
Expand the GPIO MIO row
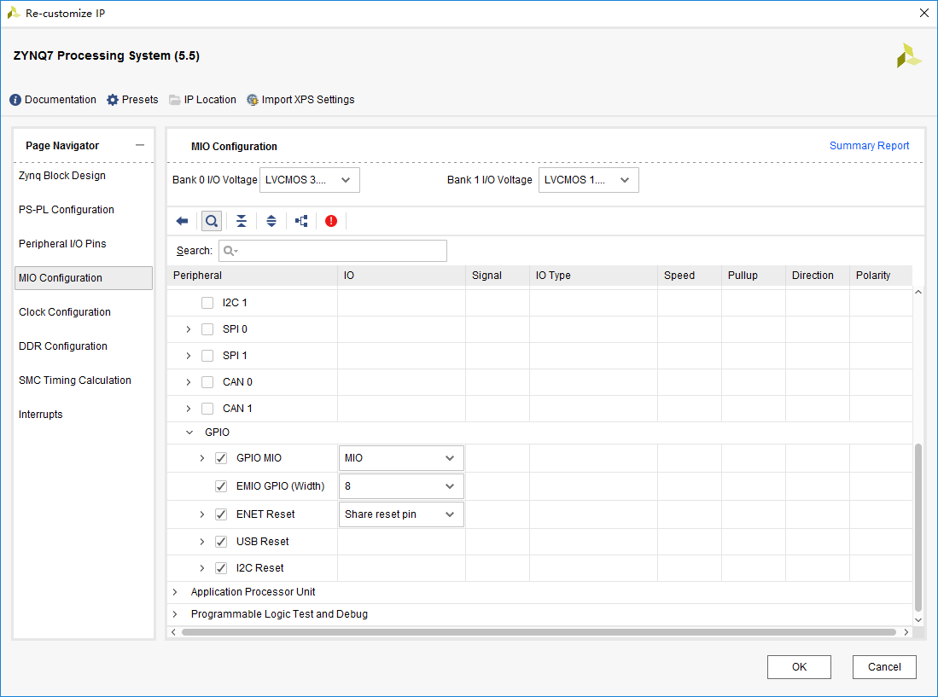point(202,458)
